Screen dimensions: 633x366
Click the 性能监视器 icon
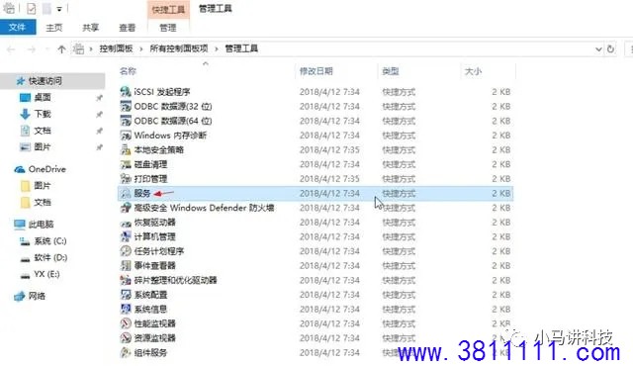tap(126, 323)
